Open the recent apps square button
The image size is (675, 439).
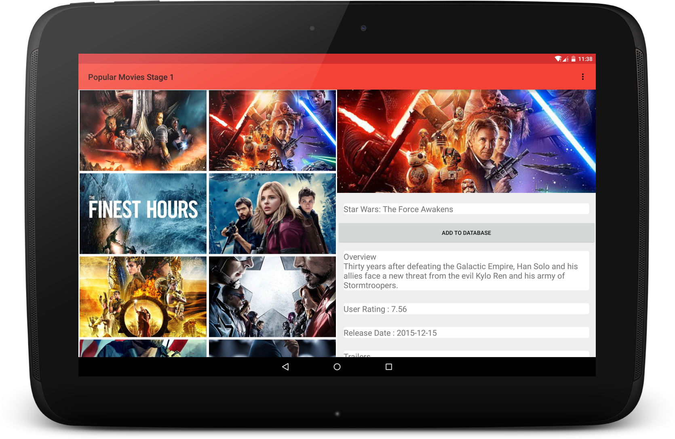(389, 367)
